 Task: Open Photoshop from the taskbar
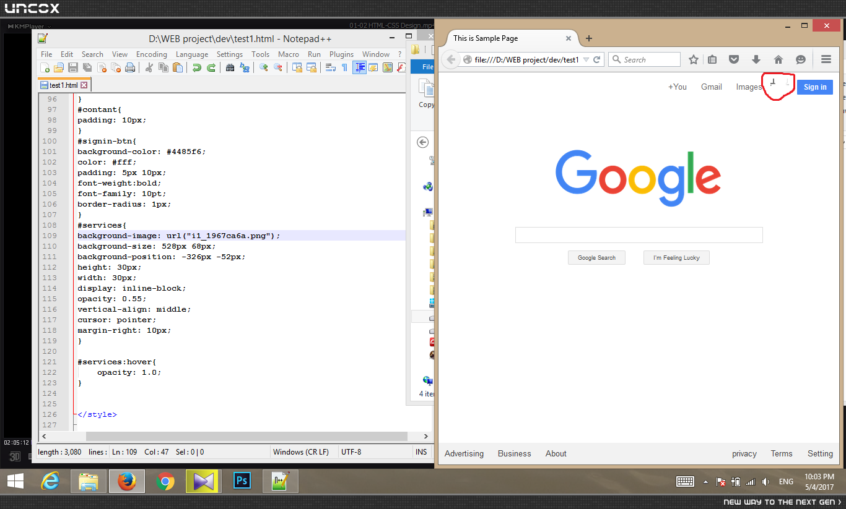click(x=242, y=481)
